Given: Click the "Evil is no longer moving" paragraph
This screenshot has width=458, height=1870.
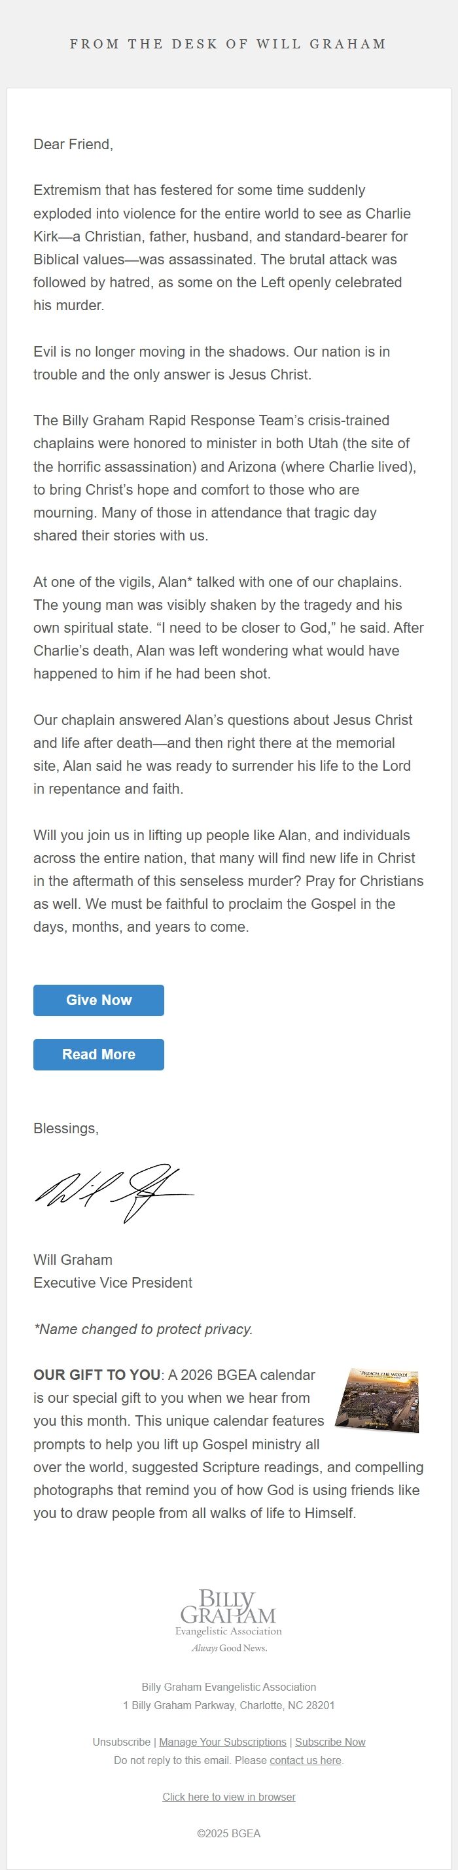Looking at the screenshot, I should pyautogui.click(x=211, y=363).
